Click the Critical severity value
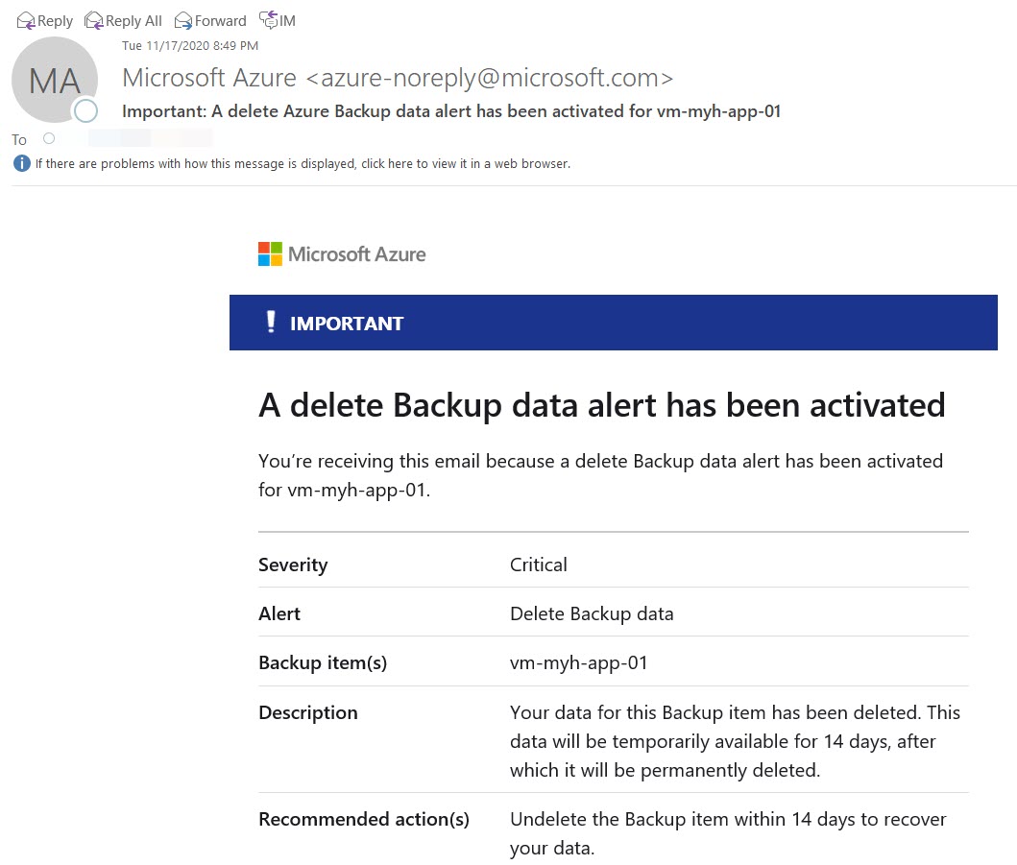 pyautogui.click(x=538, y=565)
